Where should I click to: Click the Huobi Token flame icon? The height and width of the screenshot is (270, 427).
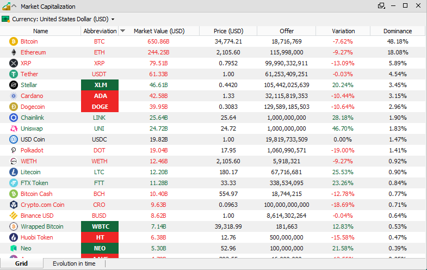tap(14, 237)
